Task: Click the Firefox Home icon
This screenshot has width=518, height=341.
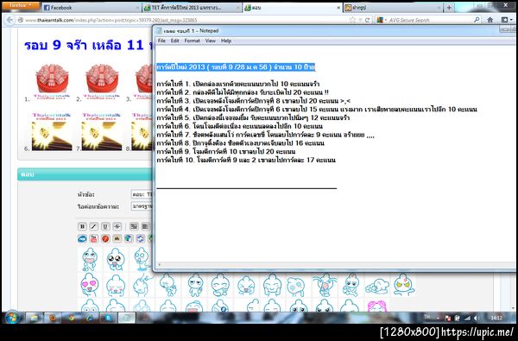Action: click(490, 20)
